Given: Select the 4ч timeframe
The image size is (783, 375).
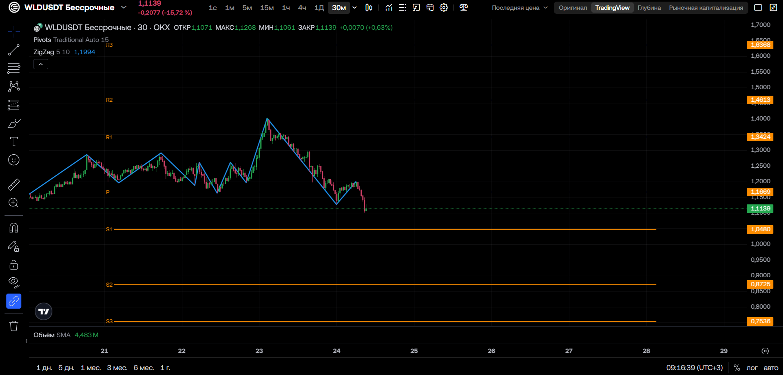Looking at the screenshot, I should point(302,7).
